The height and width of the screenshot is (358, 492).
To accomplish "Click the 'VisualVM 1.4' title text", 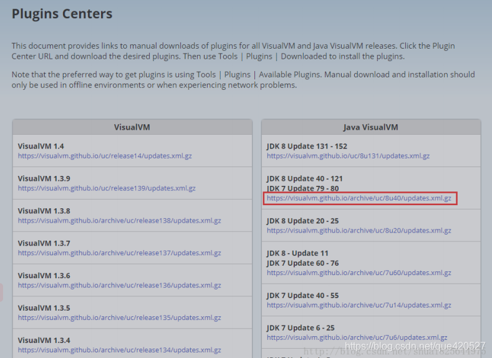I will click(41, 146).
